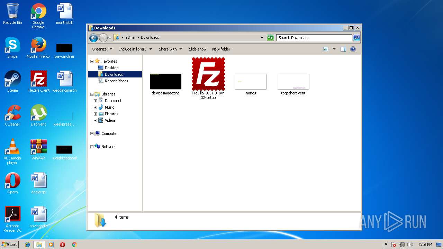Open the Include in library menu
The width and height of the screenshot is (443, 249).
click(x=135, y=49)
